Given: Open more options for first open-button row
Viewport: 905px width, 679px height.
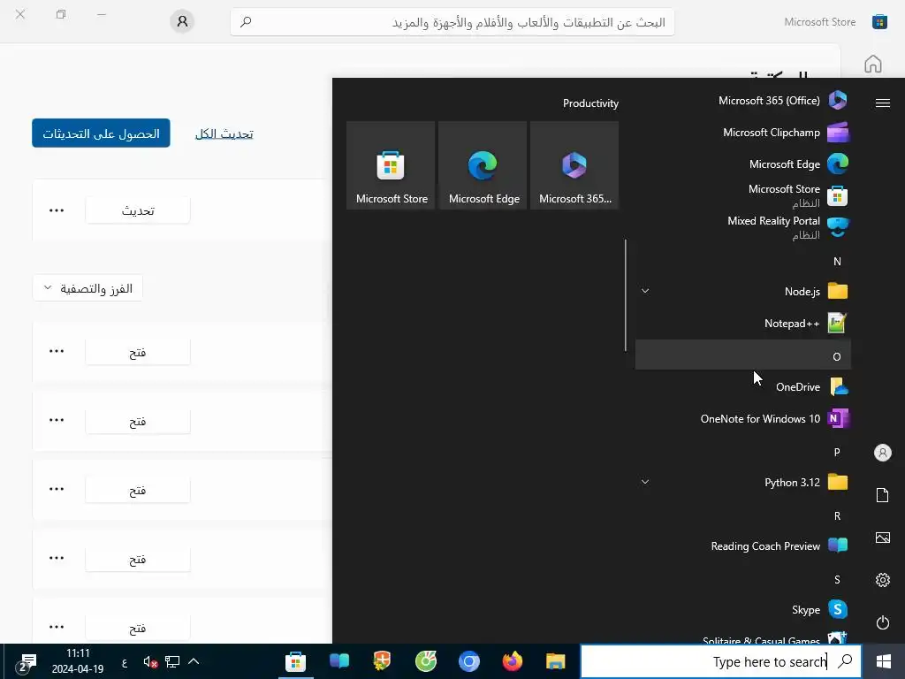Looking at the screenshot, I should pos(57,351).
